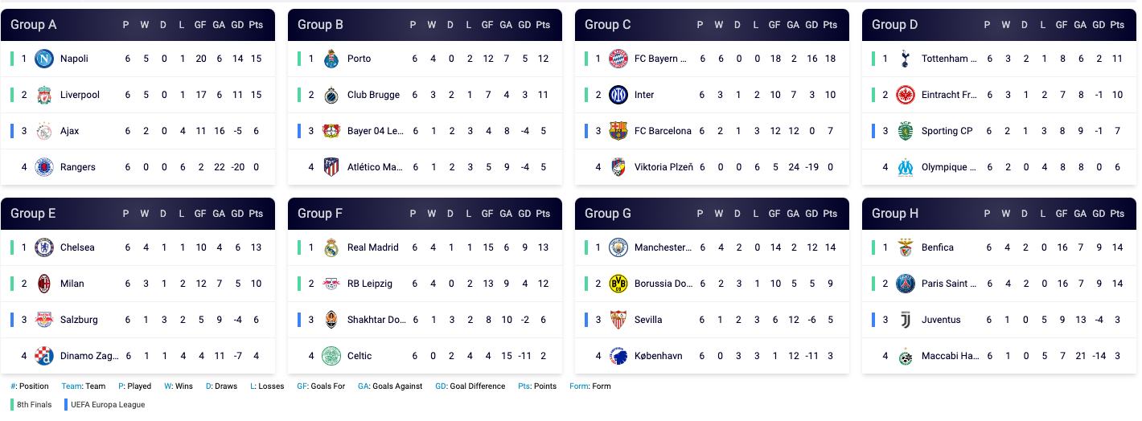
Task: Open the Rangers team link
Action: (x=77, y=167)
